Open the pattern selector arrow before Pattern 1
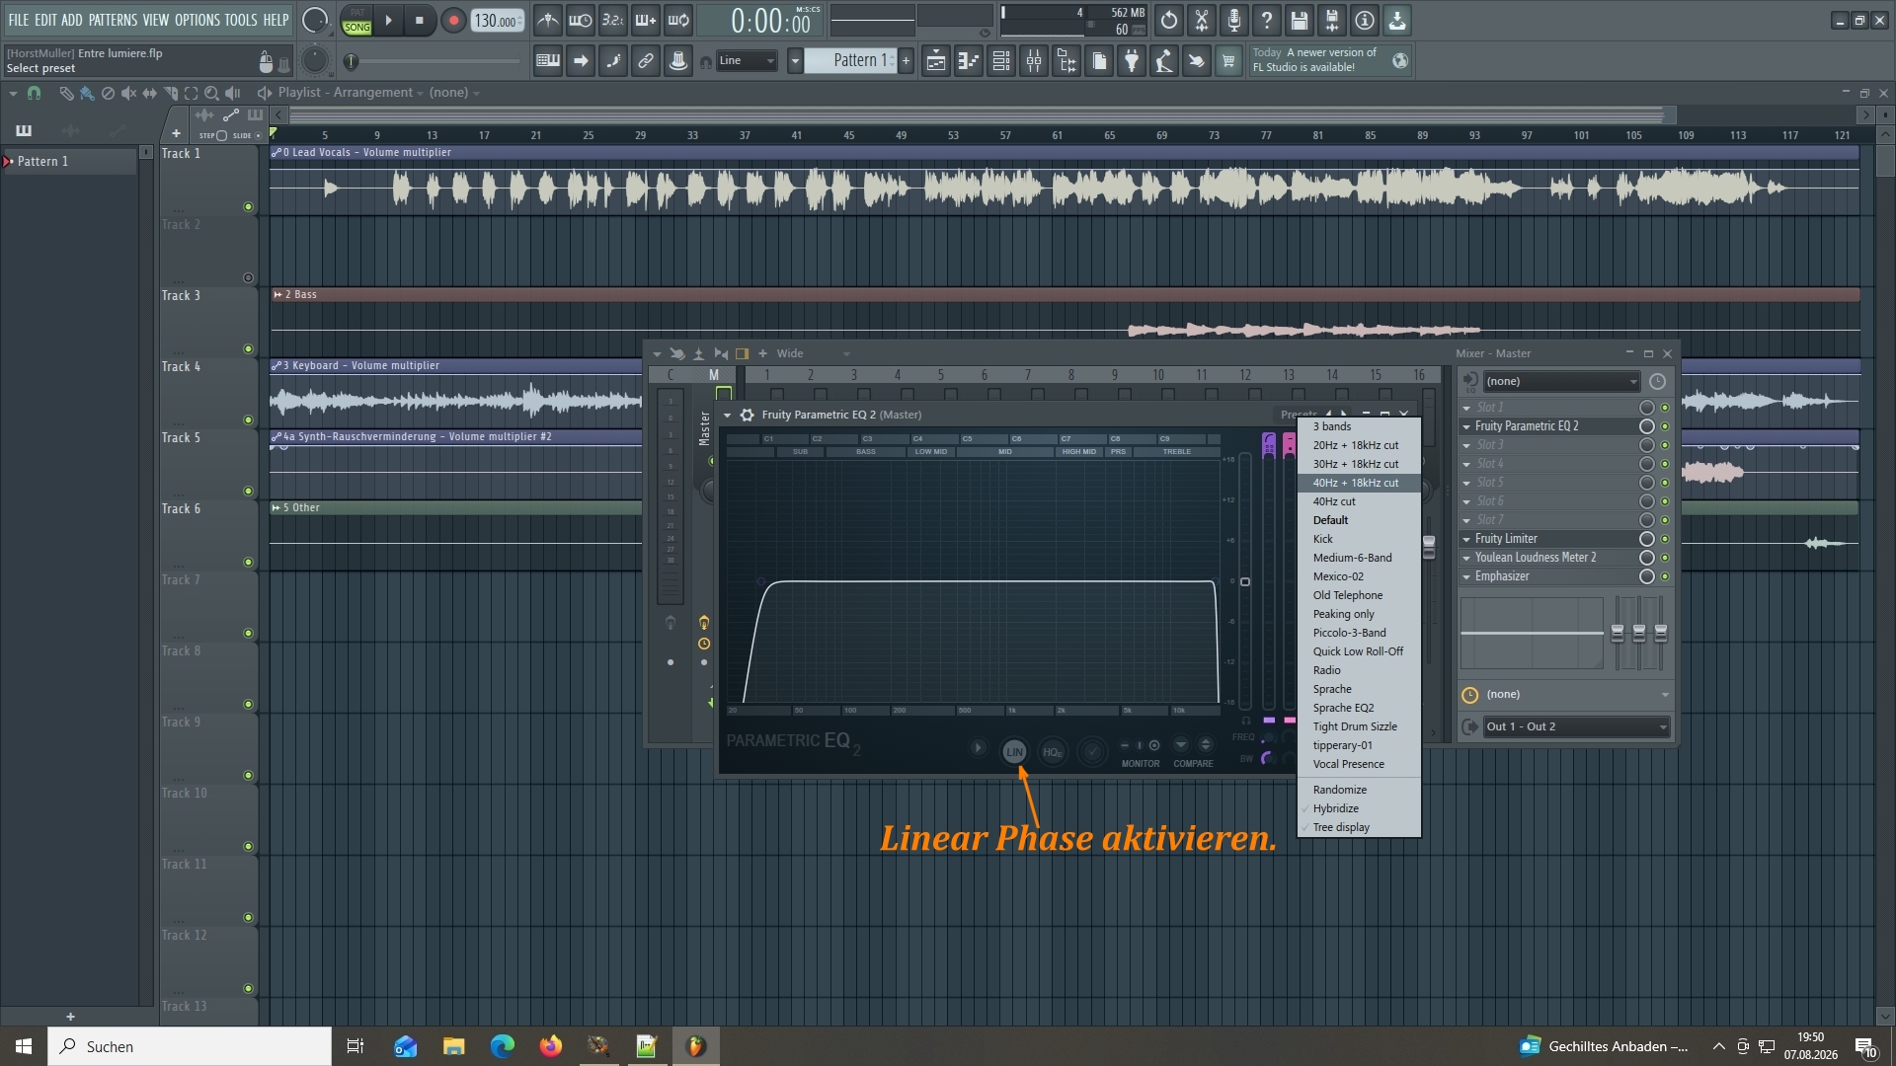 click(795, 61)
